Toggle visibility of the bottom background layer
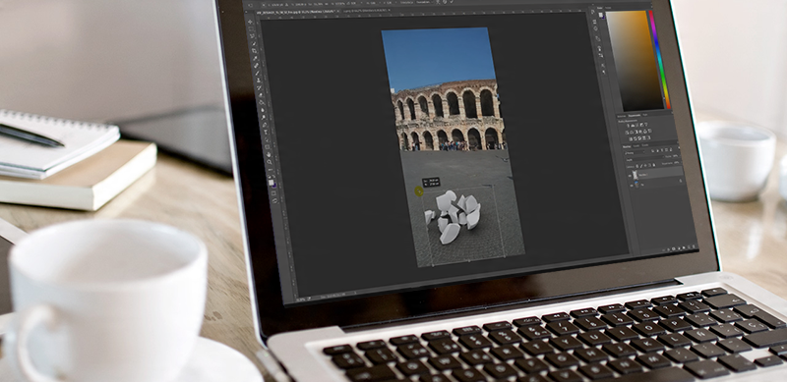 (x=632, y=186)
